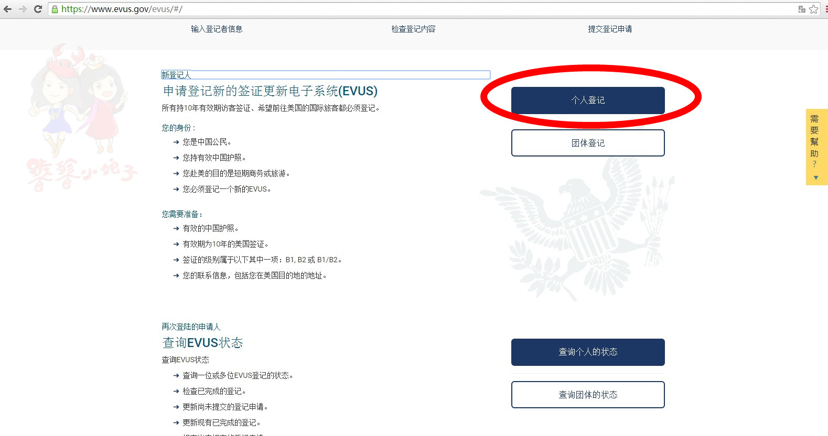Click the translate icon in the address bar

(x=802, y=9)
